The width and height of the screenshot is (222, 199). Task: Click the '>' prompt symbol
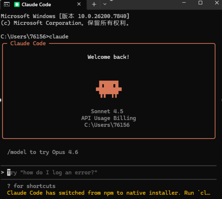click(x=2, y=172)
